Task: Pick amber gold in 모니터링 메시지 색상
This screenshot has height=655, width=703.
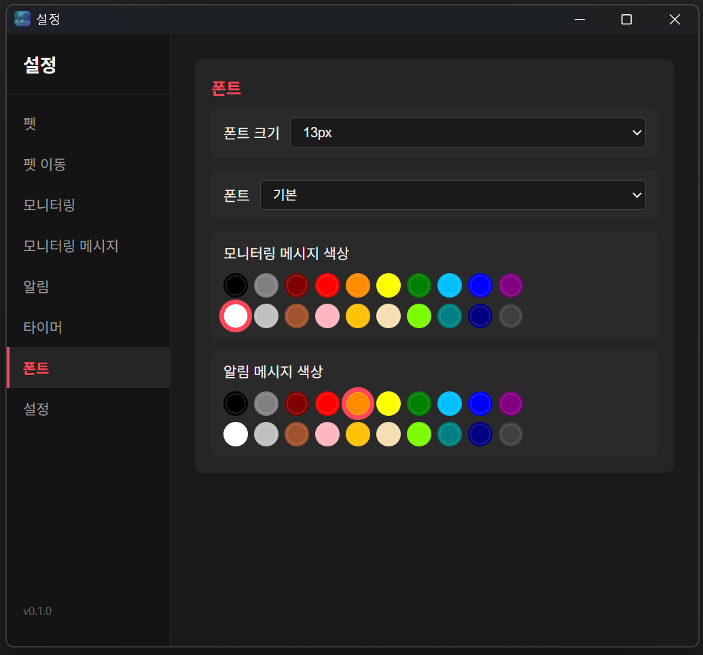Action: [x=358, y=316]
